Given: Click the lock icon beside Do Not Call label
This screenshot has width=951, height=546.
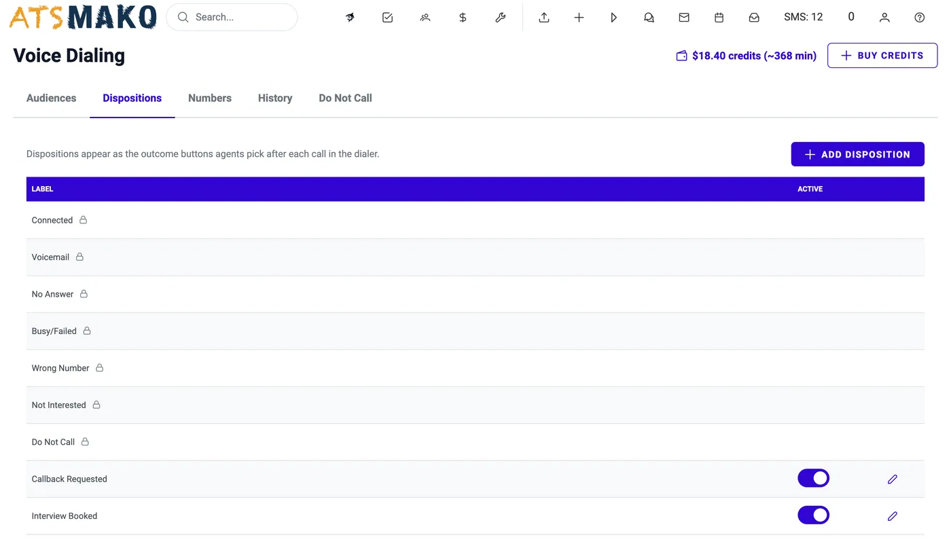Looking at the screenshot, I should 86,442.
